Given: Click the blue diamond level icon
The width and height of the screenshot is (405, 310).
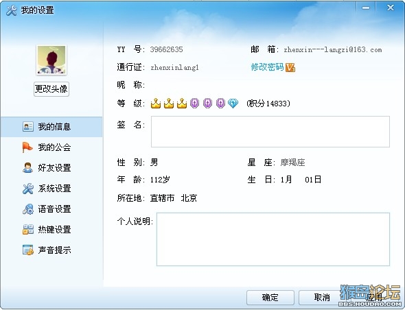Looking at the screenshot, I should 233,104.
